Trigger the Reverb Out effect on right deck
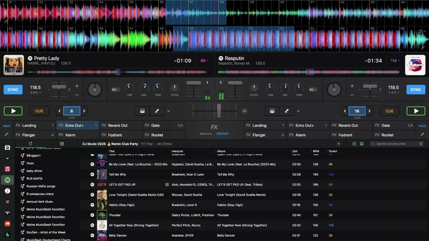The width and height of the screenshot is (429, 241). pos(351,126)
